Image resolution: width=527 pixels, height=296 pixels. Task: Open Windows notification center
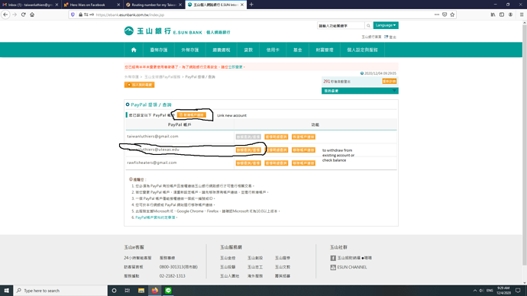(518, 291)
